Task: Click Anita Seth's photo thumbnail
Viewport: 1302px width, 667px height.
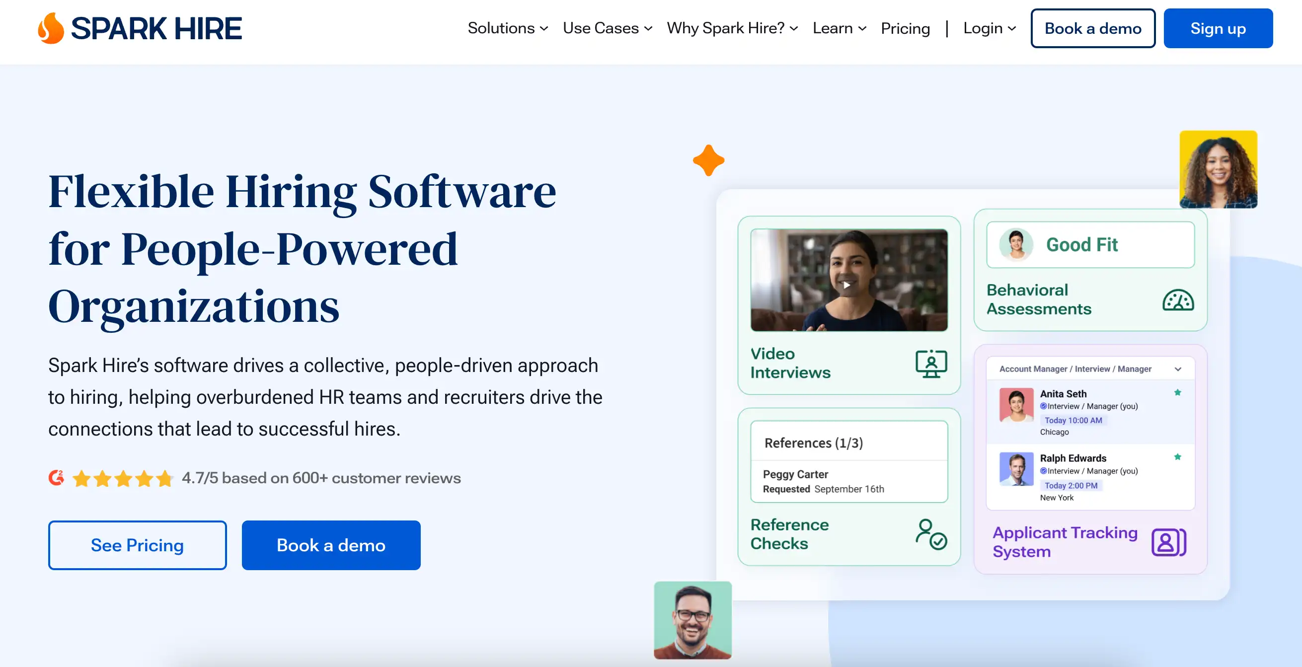Action: (1016, 405)
